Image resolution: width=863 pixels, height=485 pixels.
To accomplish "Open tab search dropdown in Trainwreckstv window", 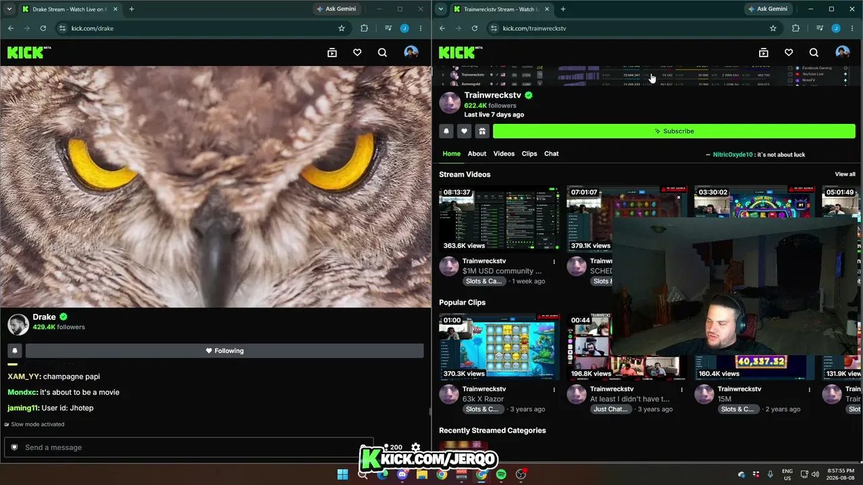I will (x=441, y=9).
